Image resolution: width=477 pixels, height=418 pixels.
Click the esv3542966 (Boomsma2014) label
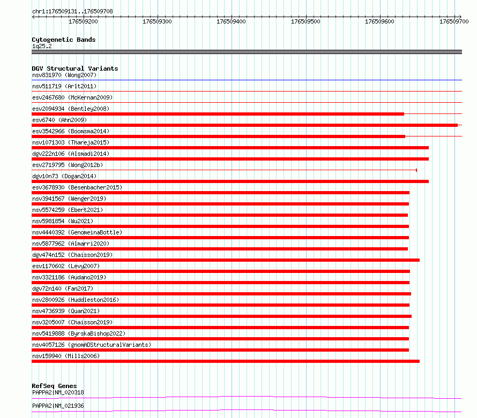(71, 131)
